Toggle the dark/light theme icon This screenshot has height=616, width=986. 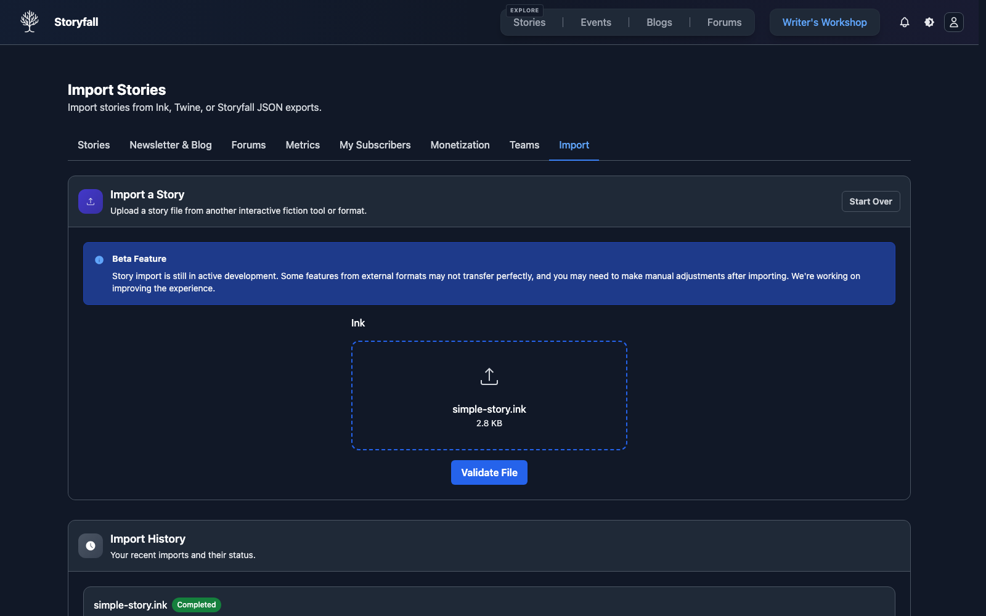pos(929,22)
